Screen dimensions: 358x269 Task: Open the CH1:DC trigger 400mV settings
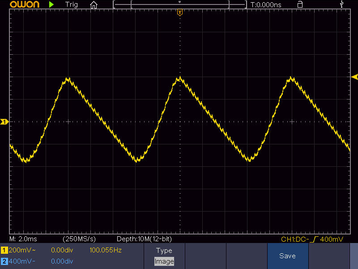[312, 239]
